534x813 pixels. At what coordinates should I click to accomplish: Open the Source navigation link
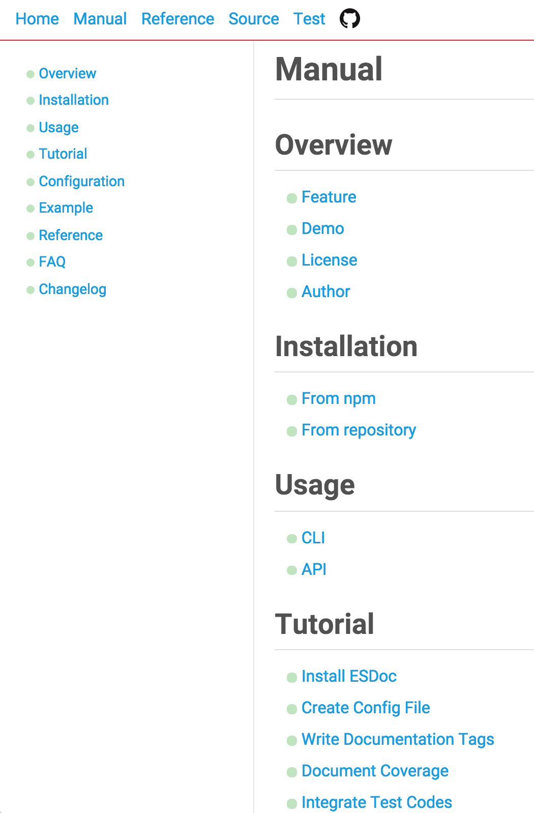254,19
